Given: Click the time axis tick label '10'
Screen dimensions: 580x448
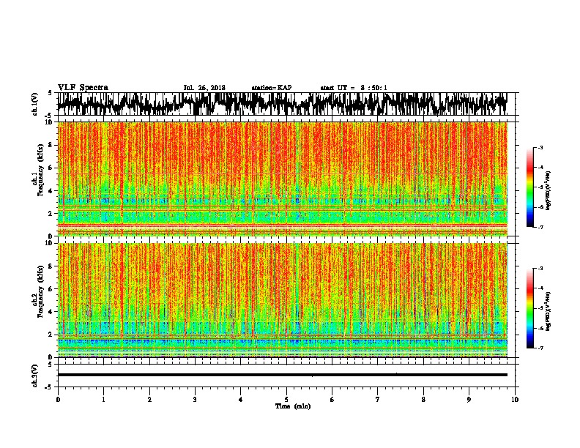Looking at the screenshot, I should coord(515,400).
